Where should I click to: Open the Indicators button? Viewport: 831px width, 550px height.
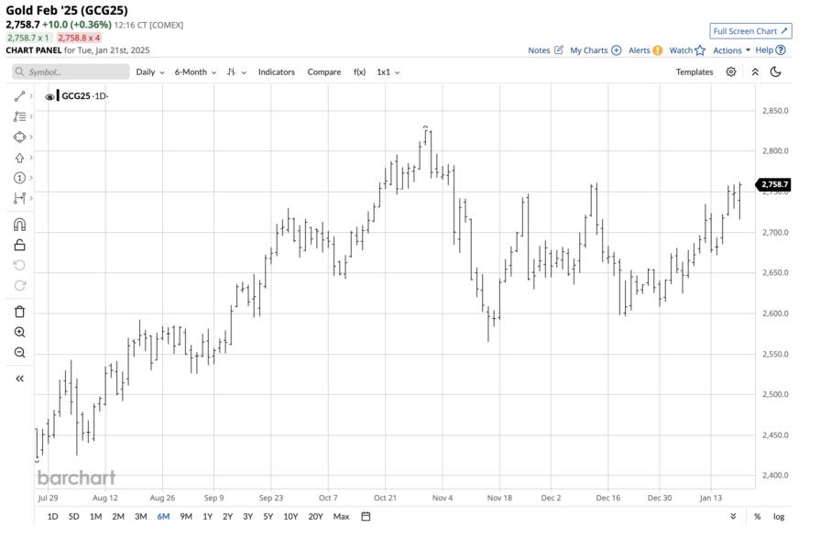[276, 71]
